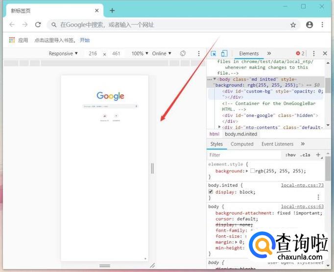
Task: Grab the viewport corner resize handle
Action: [152, 266]
